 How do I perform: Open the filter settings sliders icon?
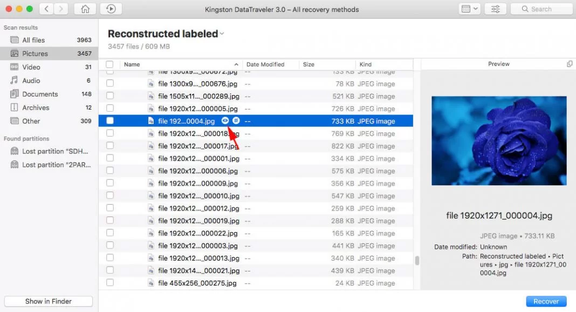tap(495, 9)
